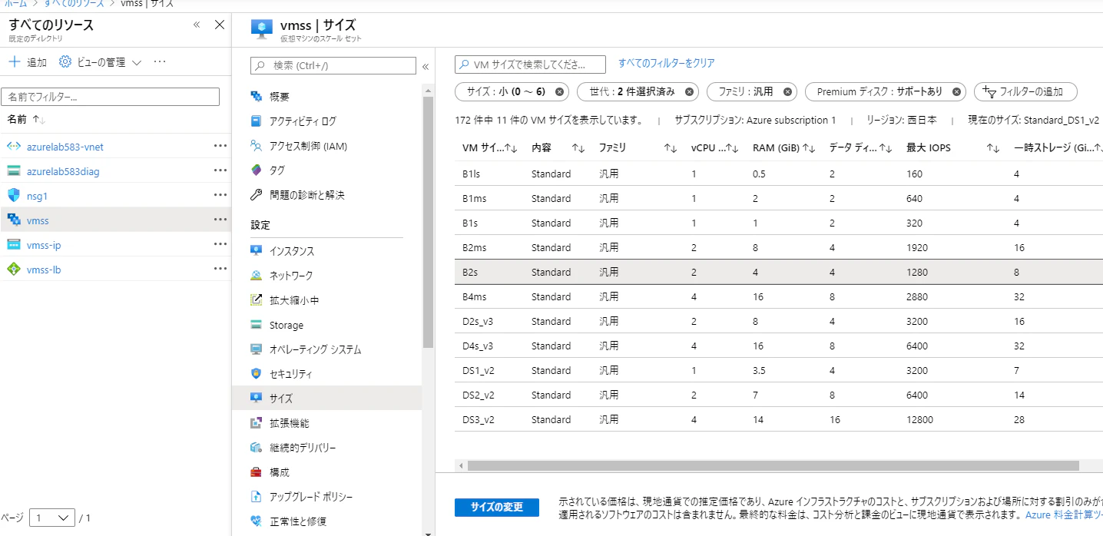The image size is (1103, 536).
Task: Click the セキュリティ shield icon
Action: pyautogui.click(x=257, y=374)
